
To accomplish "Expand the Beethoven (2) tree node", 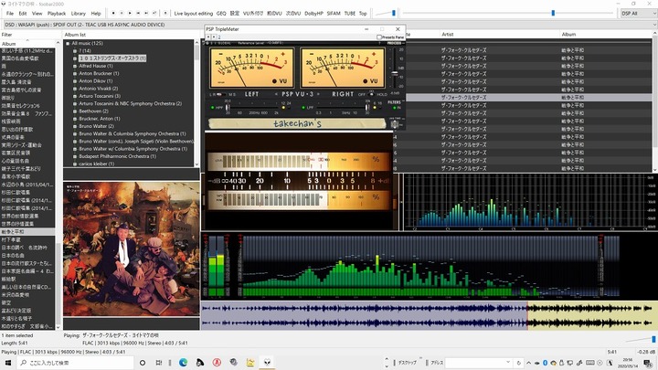I will (75, 111).
